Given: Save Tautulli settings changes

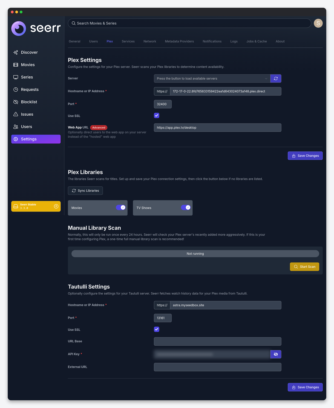Looking at the screenshot, I should (305, 387).
